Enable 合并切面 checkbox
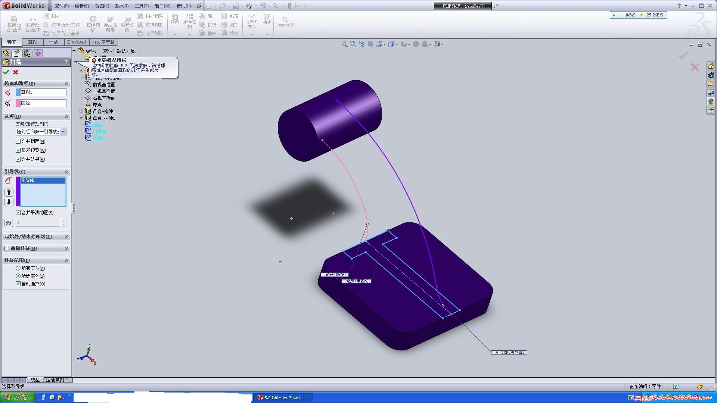 (18, 141)
